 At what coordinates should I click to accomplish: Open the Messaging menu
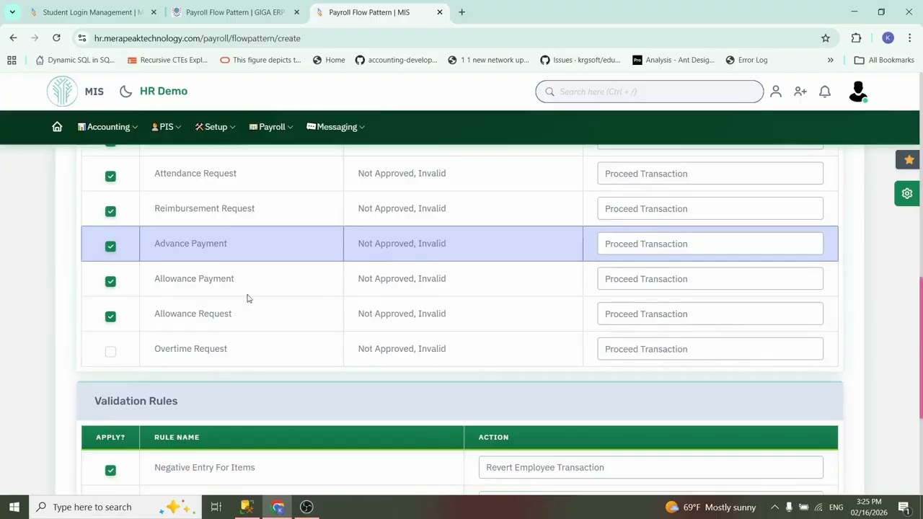336,127
